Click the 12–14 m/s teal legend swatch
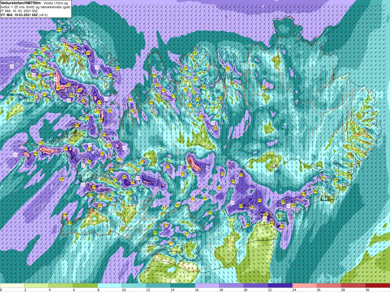 [158, 286]
